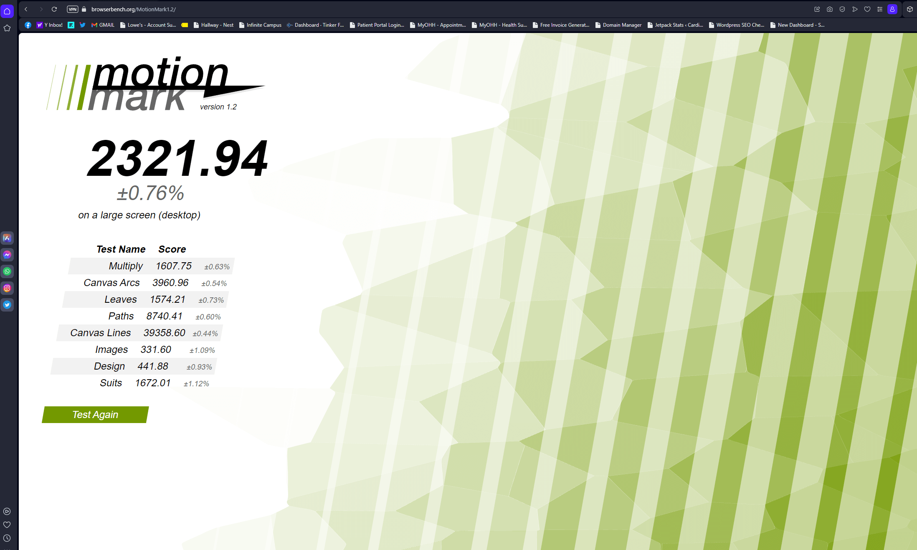
Task: Open bookmarks star icon in the sidebar
Action: pyautogui.click(x=7, y=28)
